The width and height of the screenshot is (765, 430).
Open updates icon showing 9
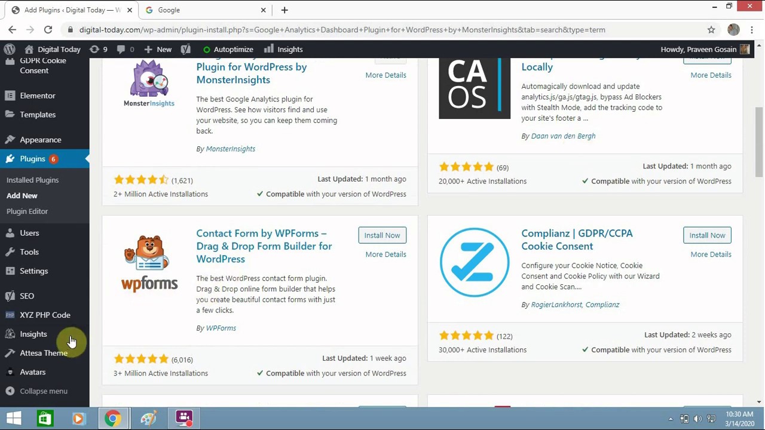pyautogui.click(x=99, y=49)
